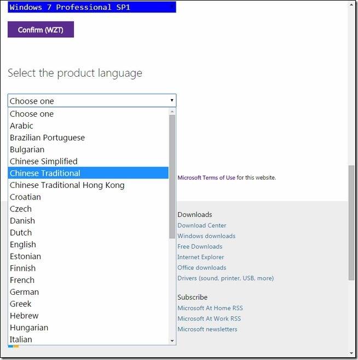
Task: Click the Confirm (WZT) button
Action: click(41, 30)
